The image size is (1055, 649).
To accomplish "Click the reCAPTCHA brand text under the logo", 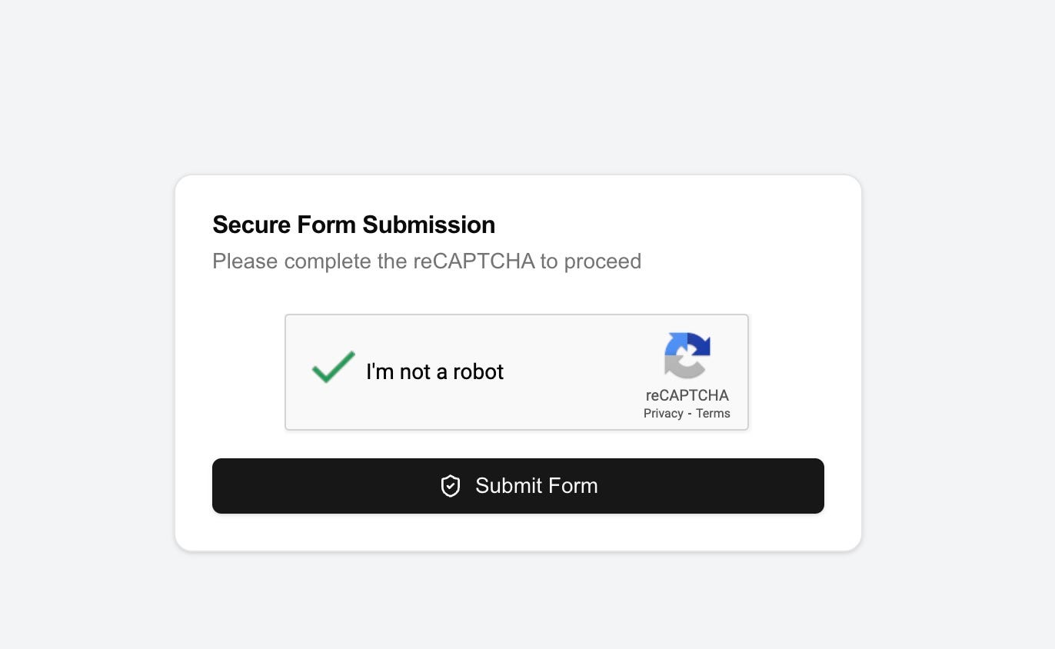I will 687,395.
